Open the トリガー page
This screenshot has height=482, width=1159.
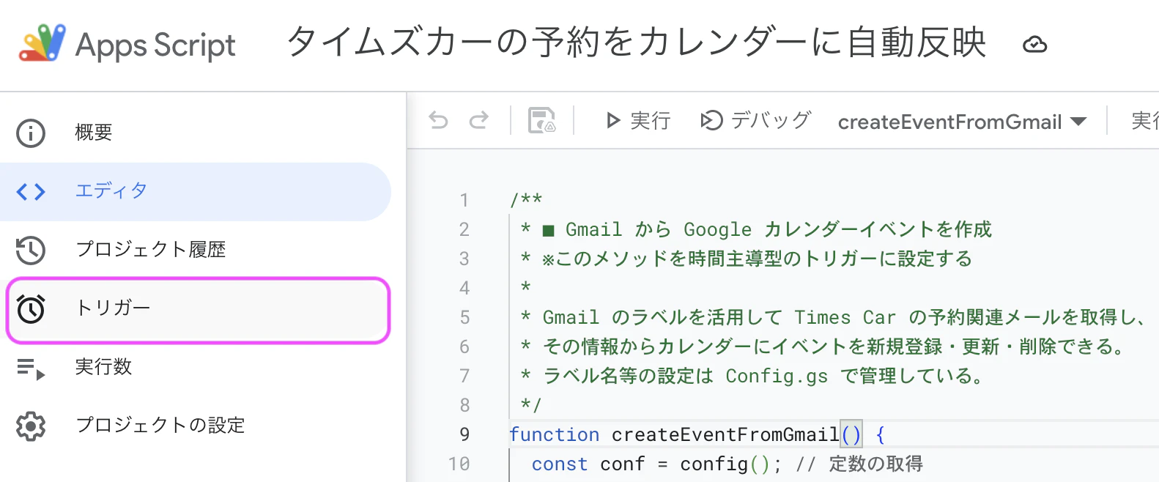click(198, 309)
